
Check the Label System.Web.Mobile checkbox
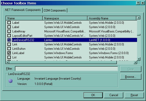tap(9, 23)
